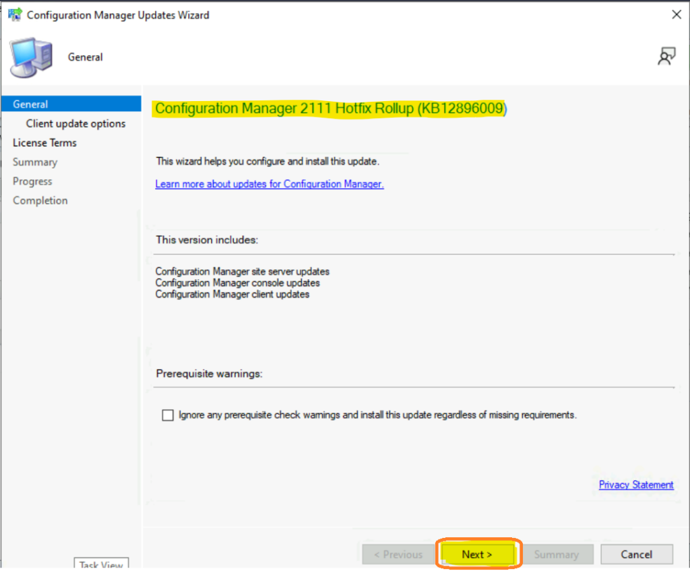Open Client update options step
The width and height of the screenshot is (690, 571).
75,124
